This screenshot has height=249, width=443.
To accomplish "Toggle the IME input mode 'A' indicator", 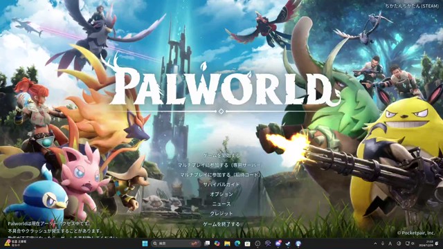I will [x=390, y=243].
